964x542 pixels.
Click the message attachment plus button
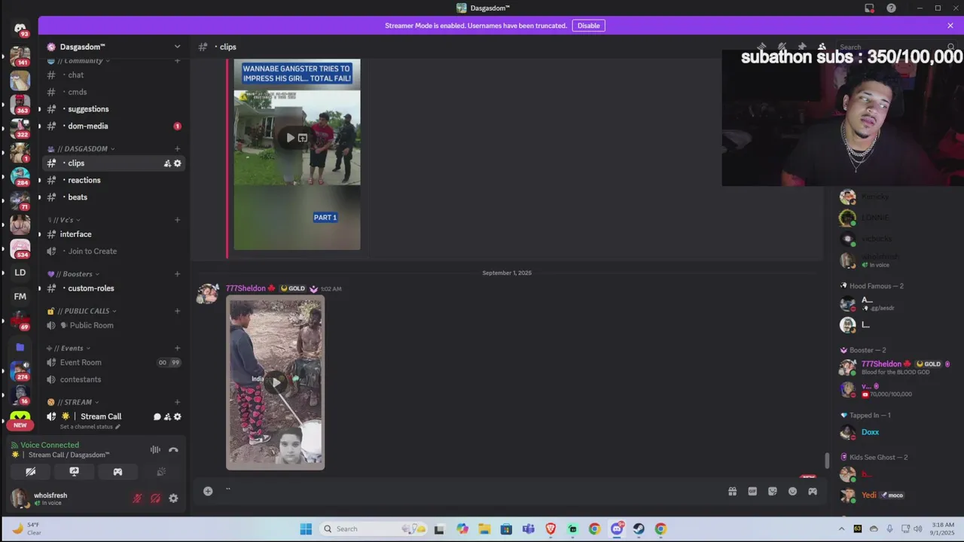[208, 491]
